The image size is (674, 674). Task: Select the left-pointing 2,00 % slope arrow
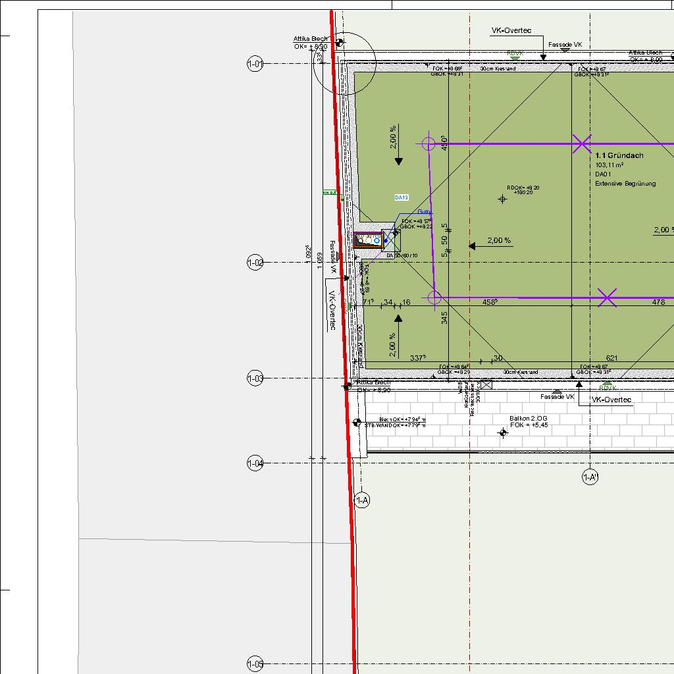click(473, 246)
